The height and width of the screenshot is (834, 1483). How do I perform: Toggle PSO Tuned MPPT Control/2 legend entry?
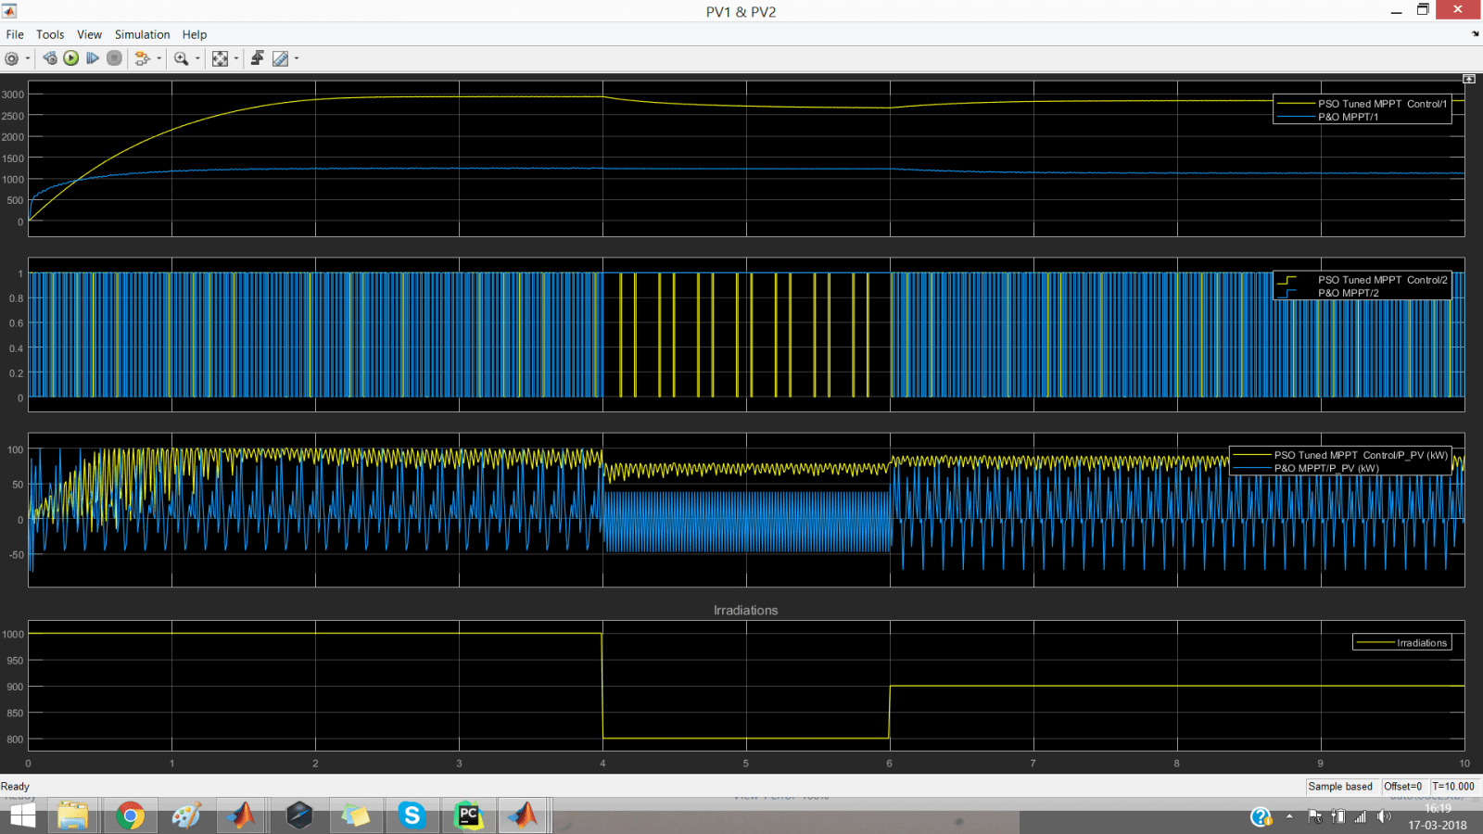coord(1382,280)
